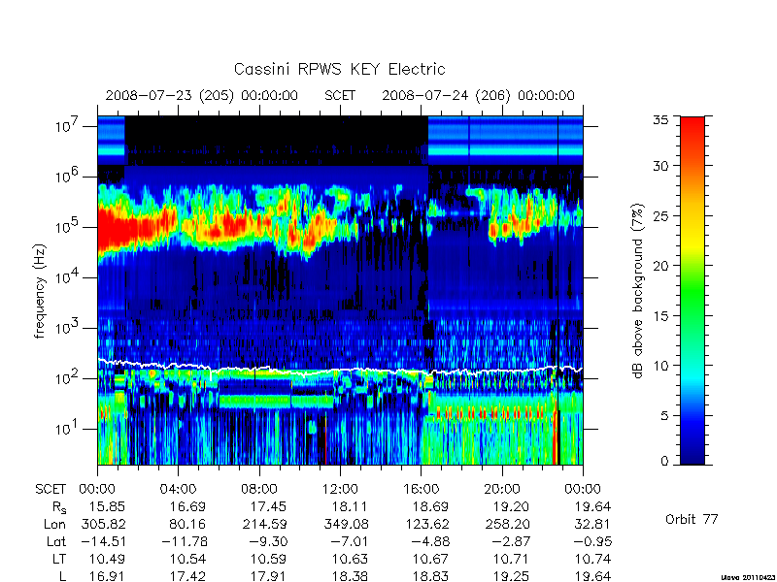The height and width of the screenshot is (582, 777).
Task: Click the Lat value '-4.88'
Action: tap(430, 542)
